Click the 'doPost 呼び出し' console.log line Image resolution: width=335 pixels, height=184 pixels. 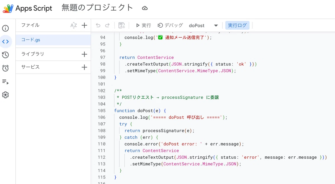click(x=173, y=117)
